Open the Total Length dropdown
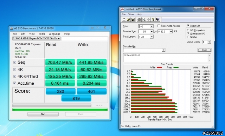 coord(152,37)
